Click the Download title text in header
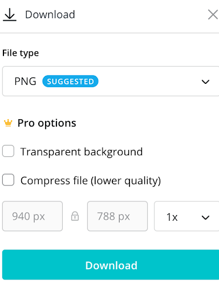 [x=50, y=15]
